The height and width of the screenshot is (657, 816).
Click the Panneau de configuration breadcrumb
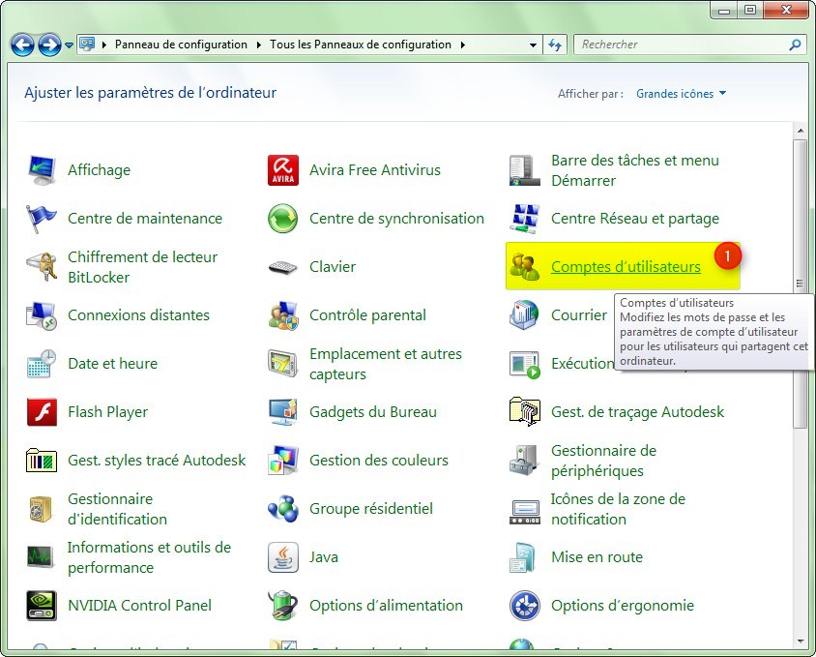coord(181,45)
